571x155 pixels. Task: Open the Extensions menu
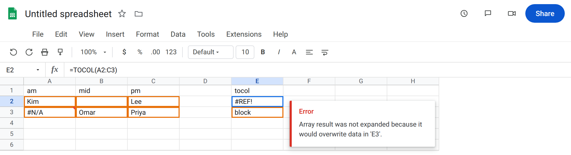coord(244,34)
